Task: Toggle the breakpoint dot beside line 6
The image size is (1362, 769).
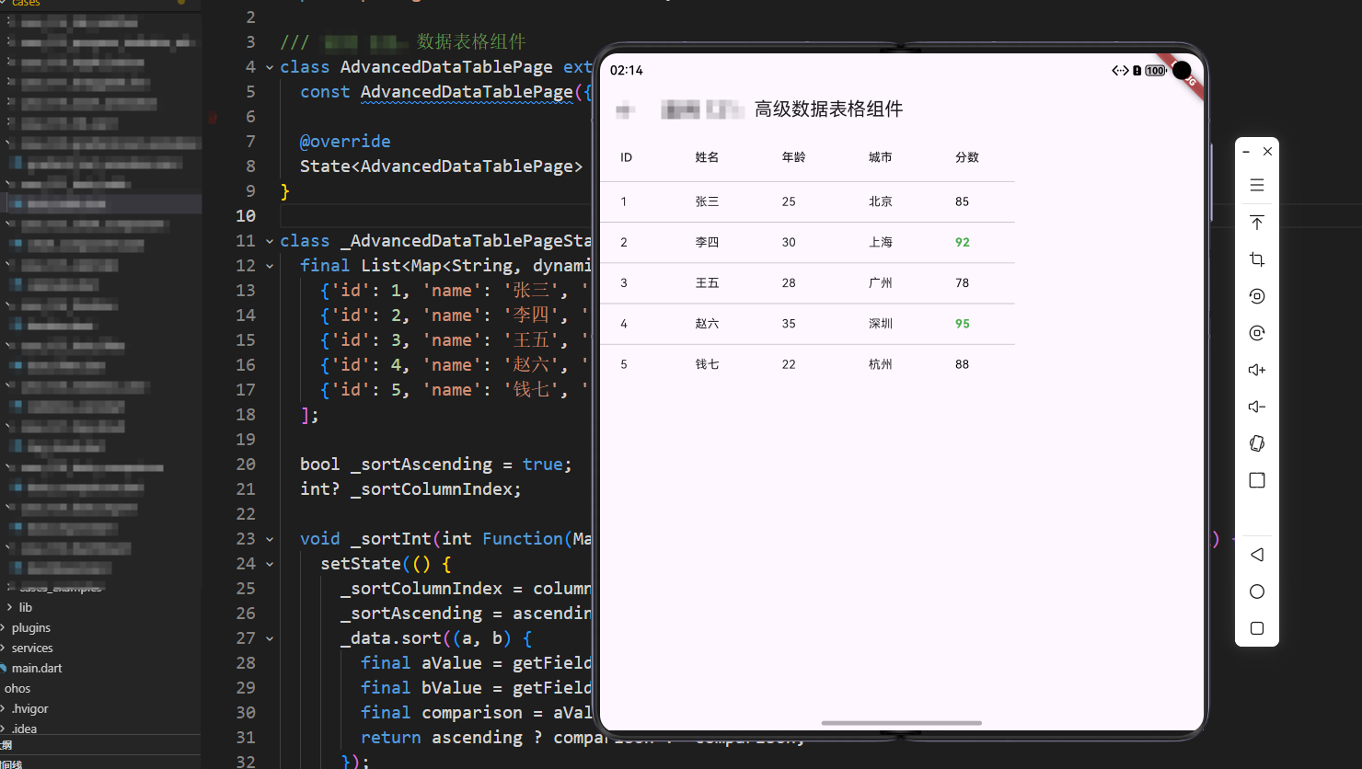Action: [x=213, y=117]
